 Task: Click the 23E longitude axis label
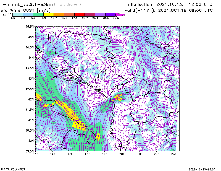(x=174, y=154)
